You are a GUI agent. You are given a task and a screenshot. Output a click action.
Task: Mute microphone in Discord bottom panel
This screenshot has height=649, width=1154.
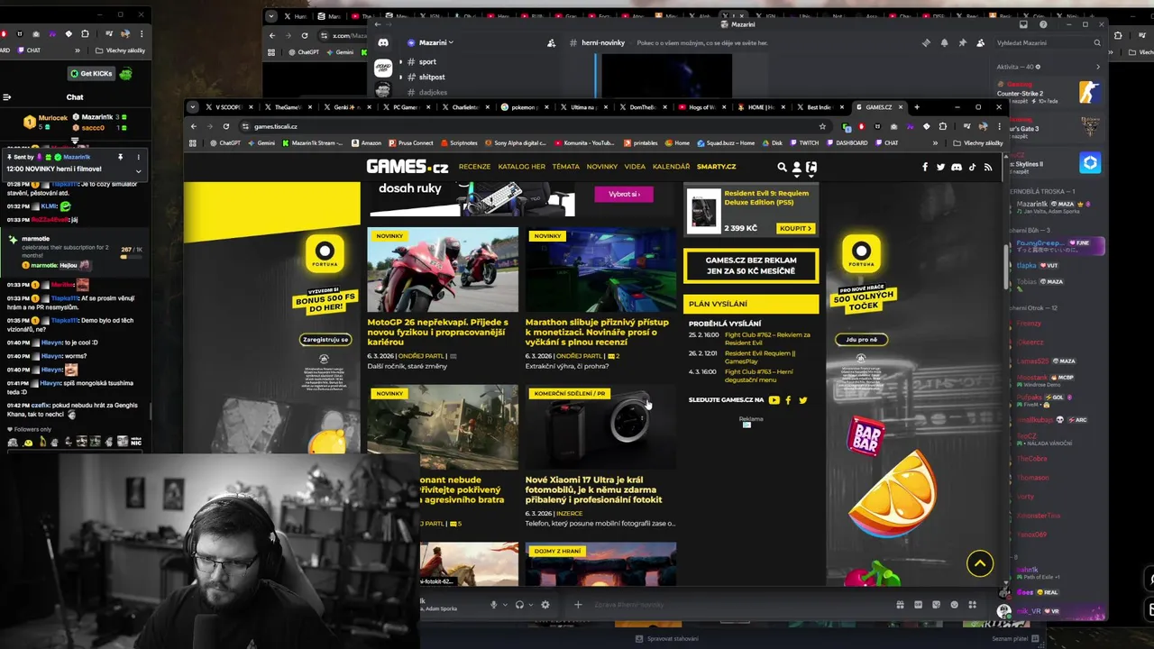coord(493,605)
